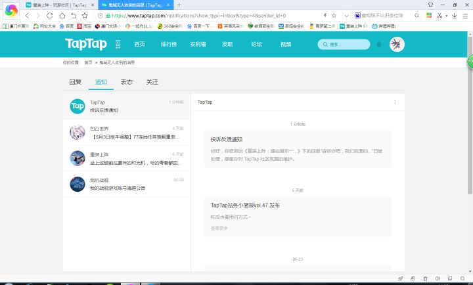The height and width of the screenshot is (285, 473).
Task: Go to browser home page icon
Action: pos(62,15)
